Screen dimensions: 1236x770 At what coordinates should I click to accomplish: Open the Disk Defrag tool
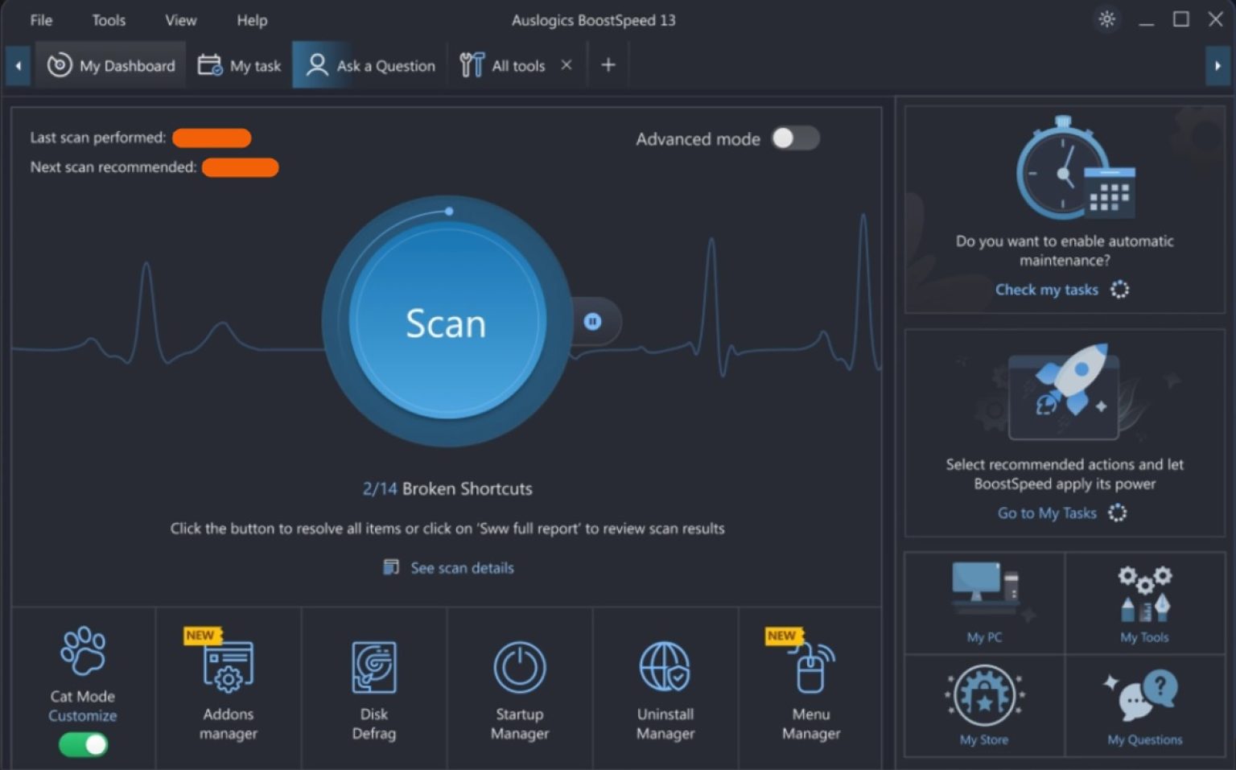tap(373, 688)
